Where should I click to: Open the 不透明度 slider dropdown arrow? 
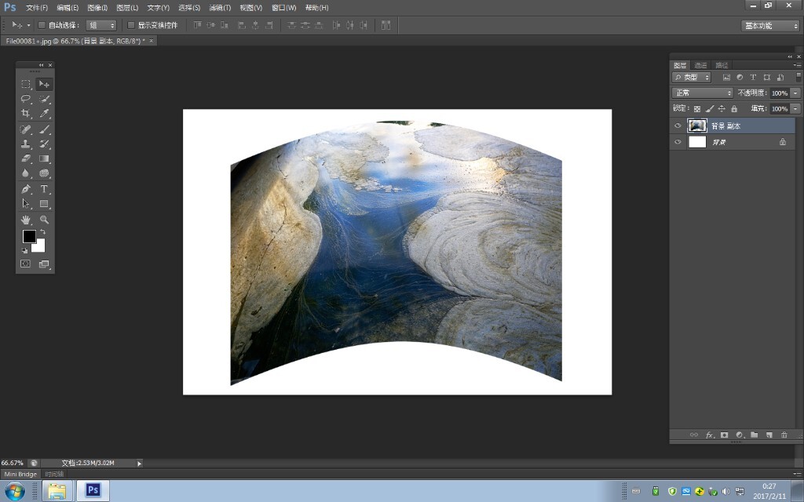point(795,93)
